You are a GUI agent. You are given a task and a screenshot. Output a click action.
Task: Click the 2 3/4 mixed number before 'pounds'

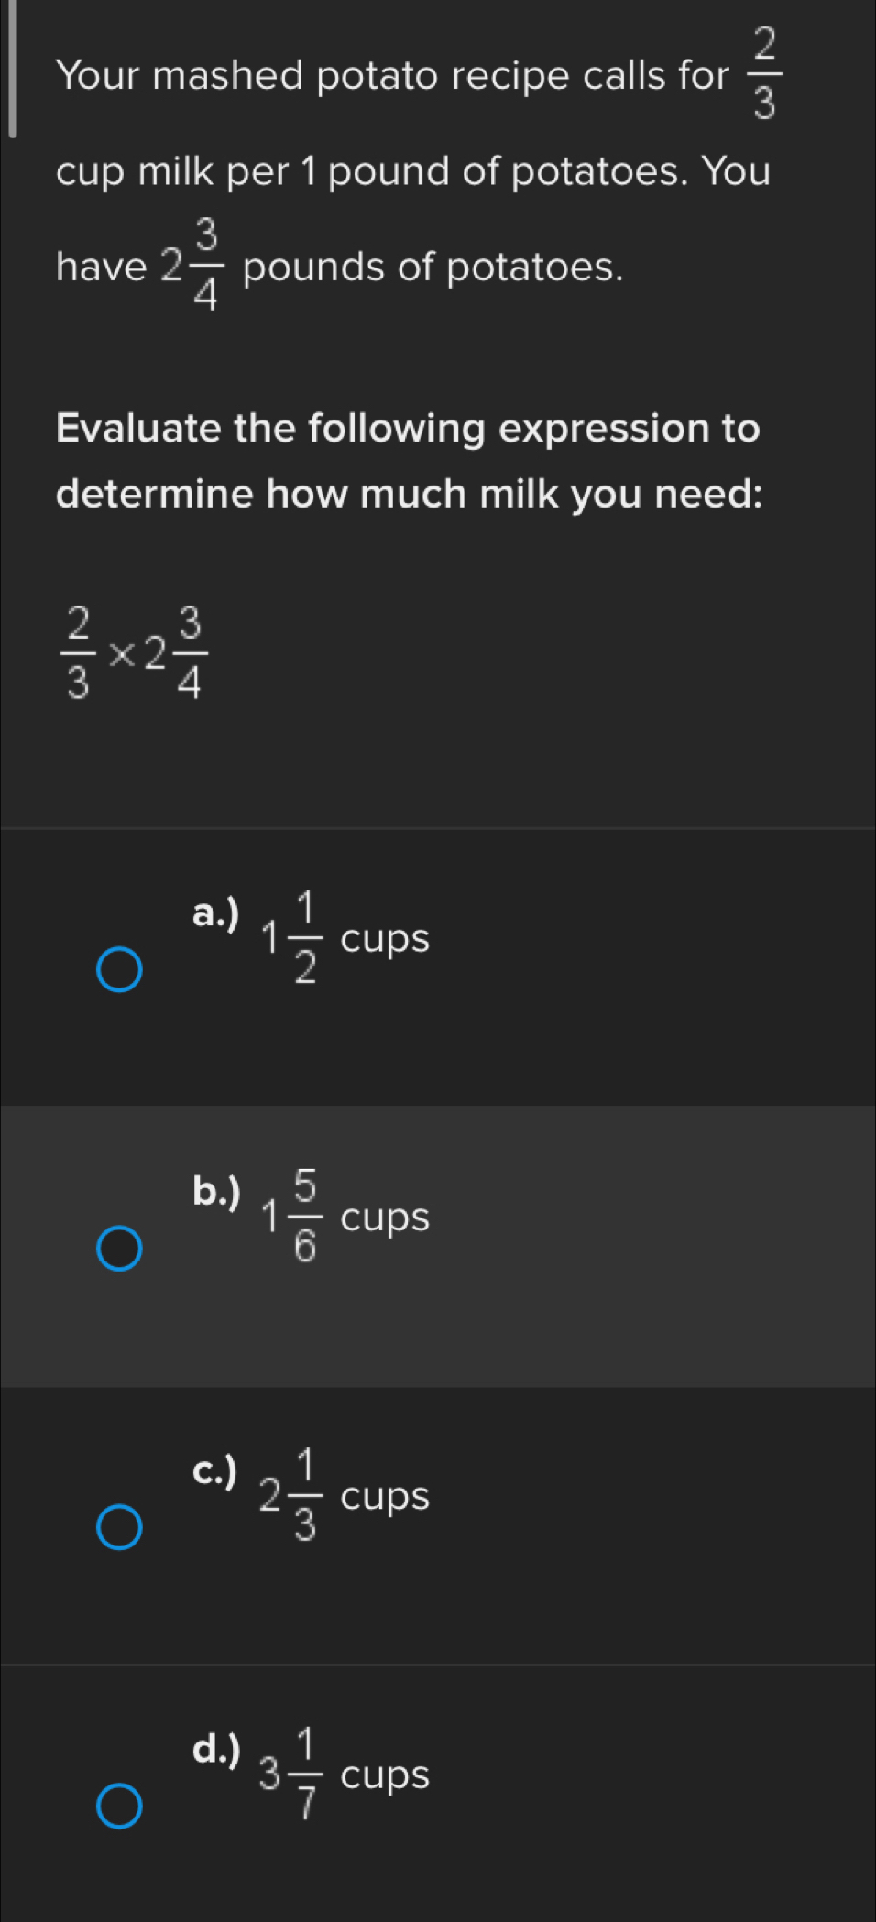click(x=190, y=266)
